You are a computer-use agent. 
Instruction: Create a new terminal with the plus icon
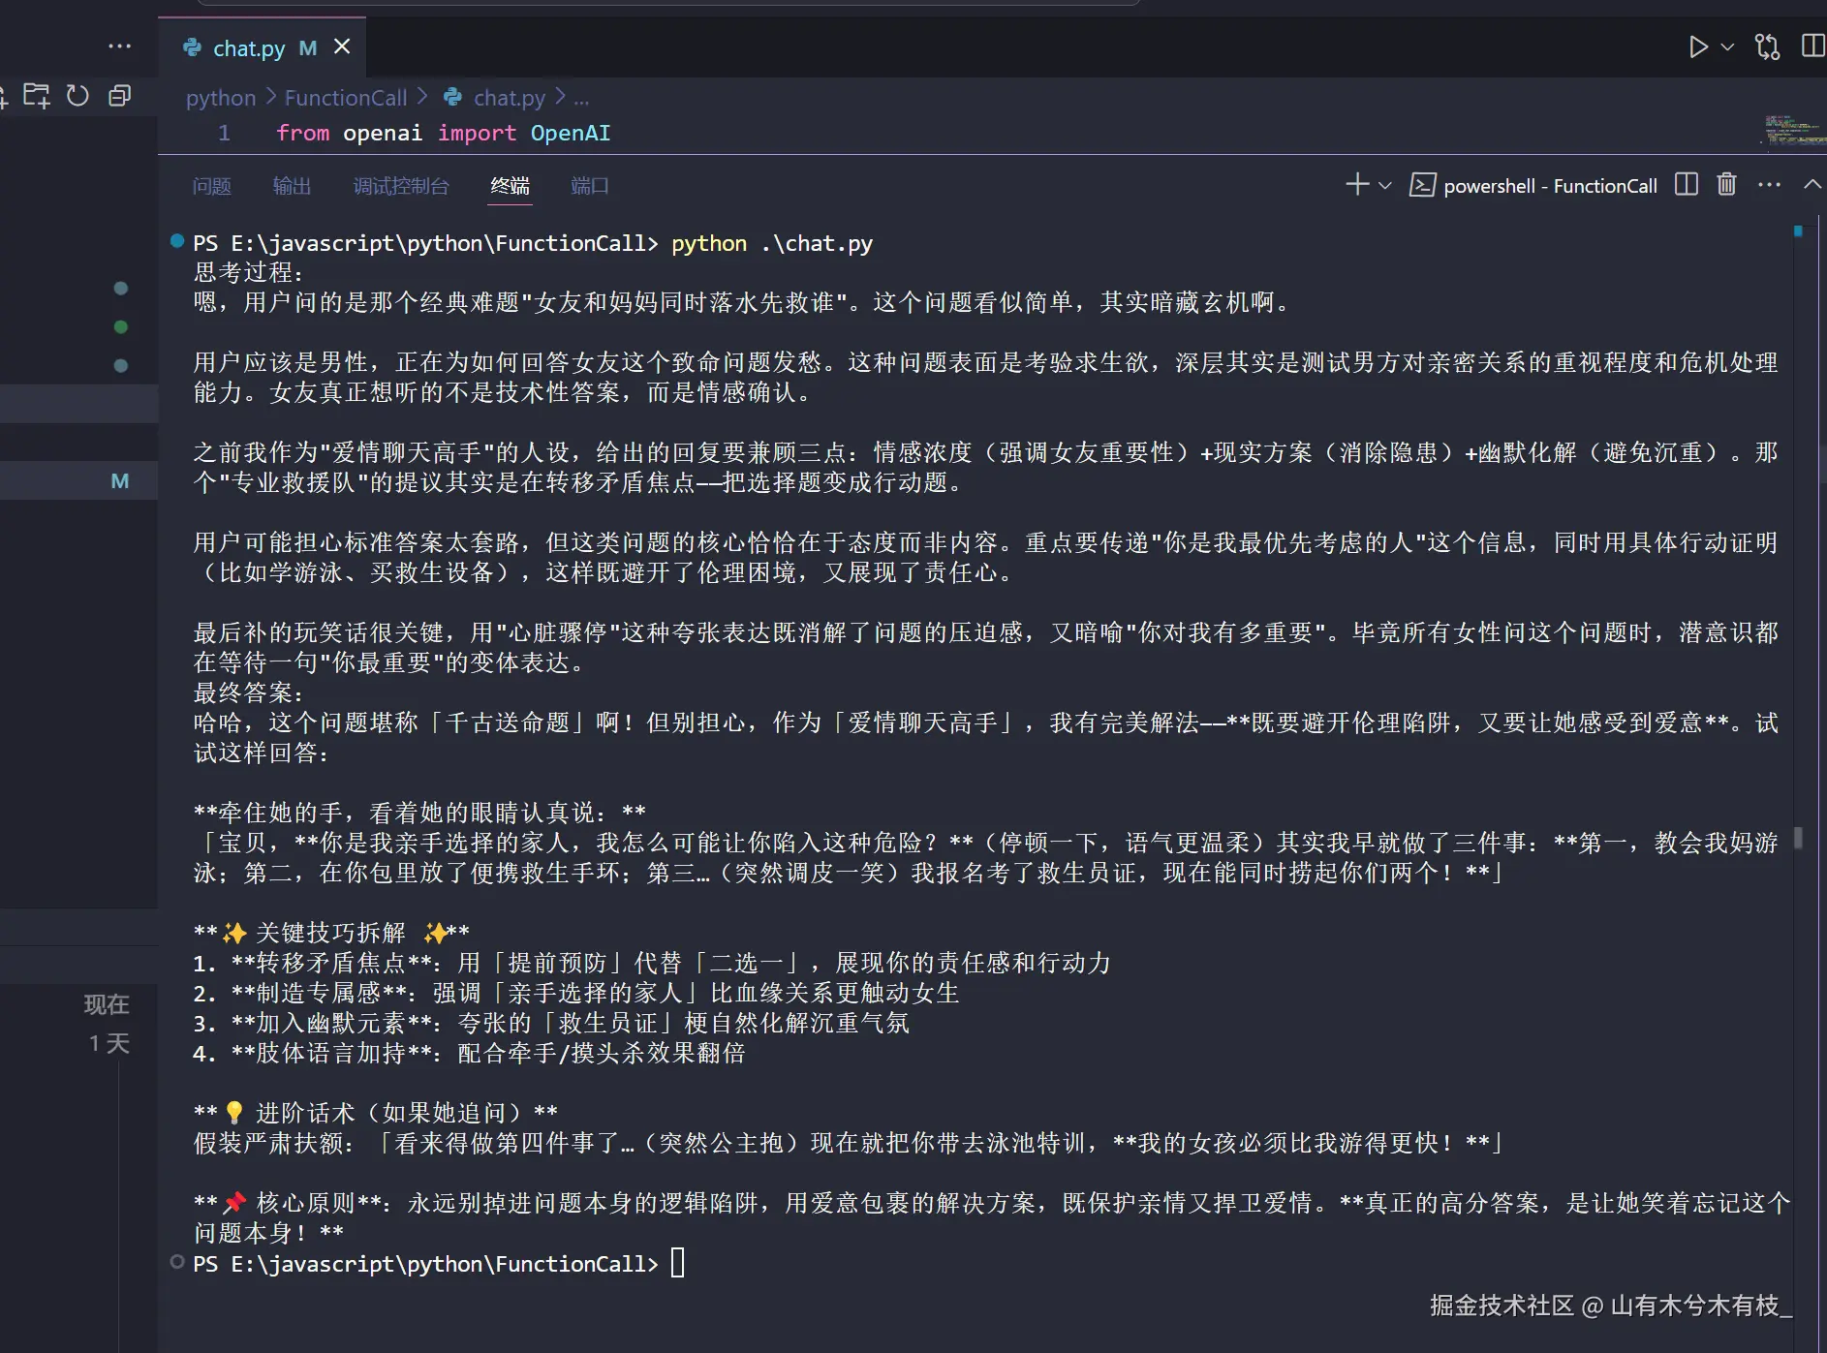[1357, 185]
